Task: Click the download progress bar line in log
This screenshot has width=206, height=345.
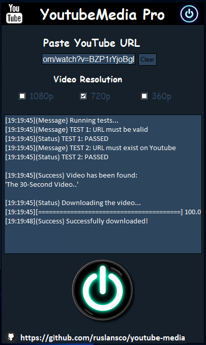Action: 103,212
